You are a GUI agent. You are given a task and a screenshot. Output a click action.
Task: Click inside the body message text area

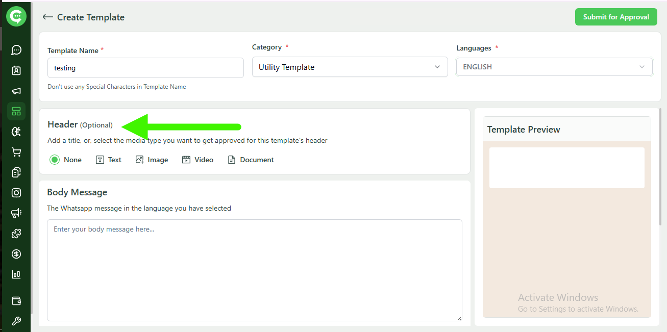pos(254,270)
